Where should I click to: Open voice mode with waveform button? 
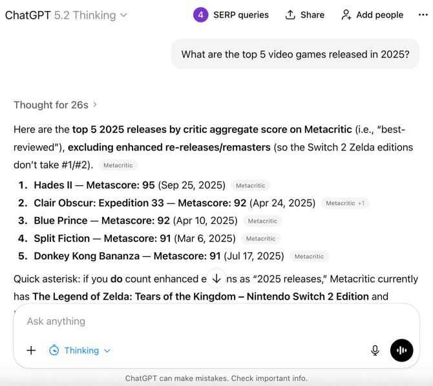point(401,350)
